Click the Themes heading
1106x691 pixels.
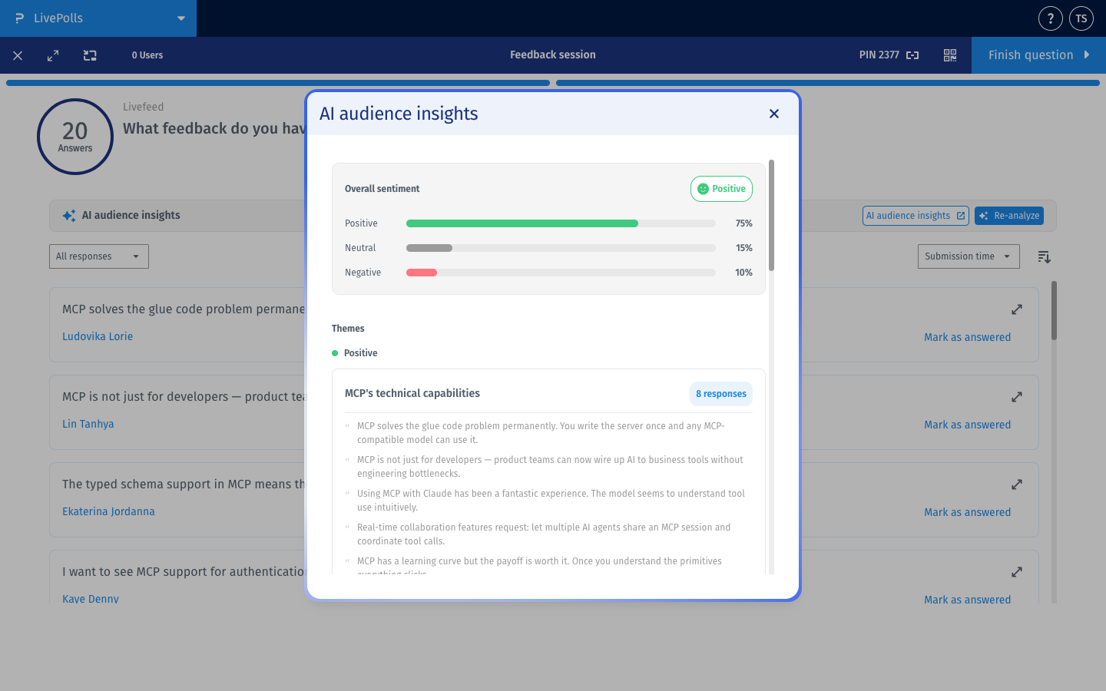[348, 329]
